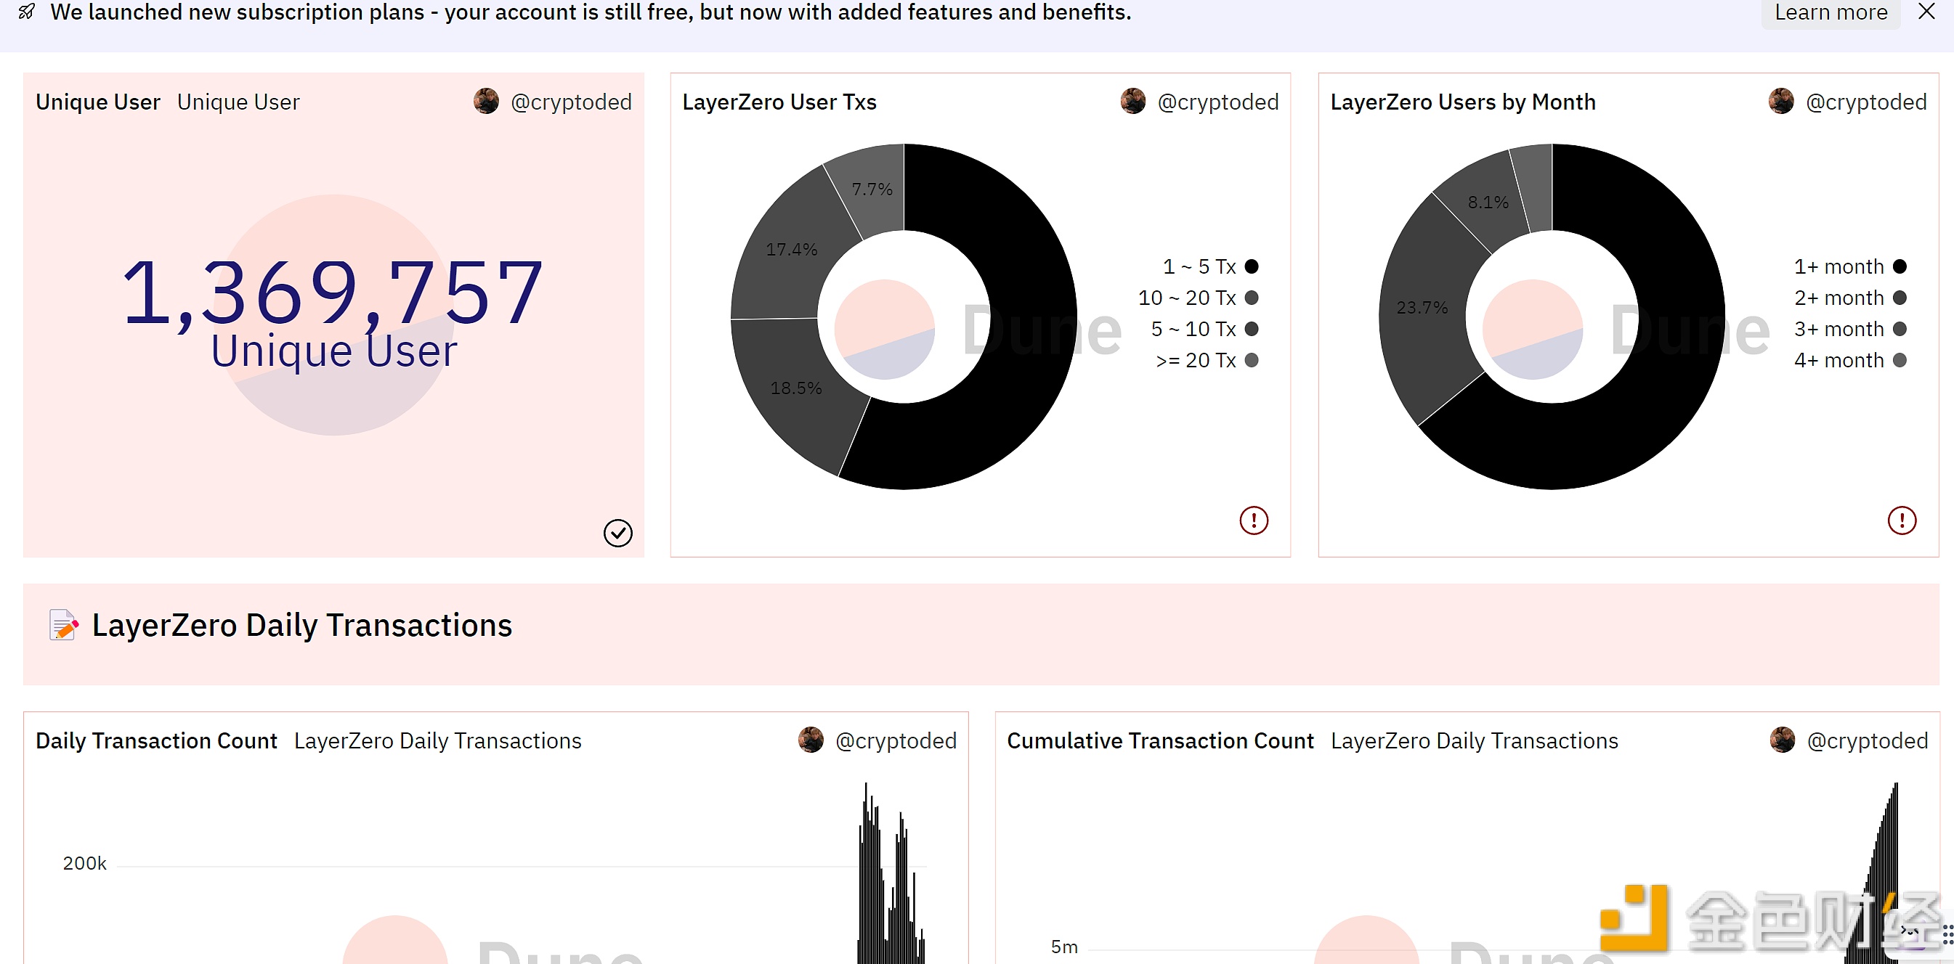
Task: Open @cryptoded on Users by Month card
Action: pyautogui.click(x=1865, y=102)
